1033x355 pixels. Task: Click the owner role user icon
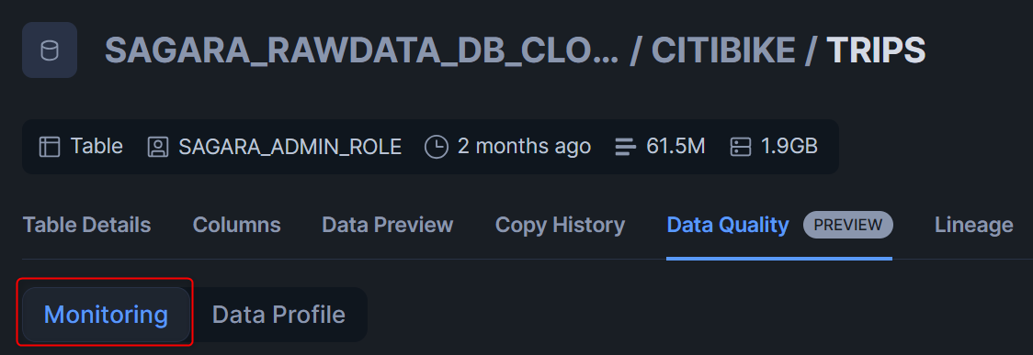pos(158,147)
